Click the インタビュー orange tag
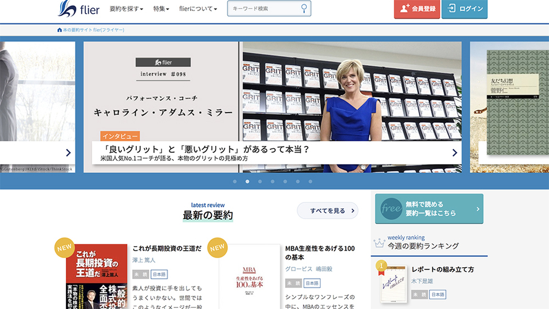The height and width of the screenshot is (309, 549). pyautogui.click(x=120, y=136)
